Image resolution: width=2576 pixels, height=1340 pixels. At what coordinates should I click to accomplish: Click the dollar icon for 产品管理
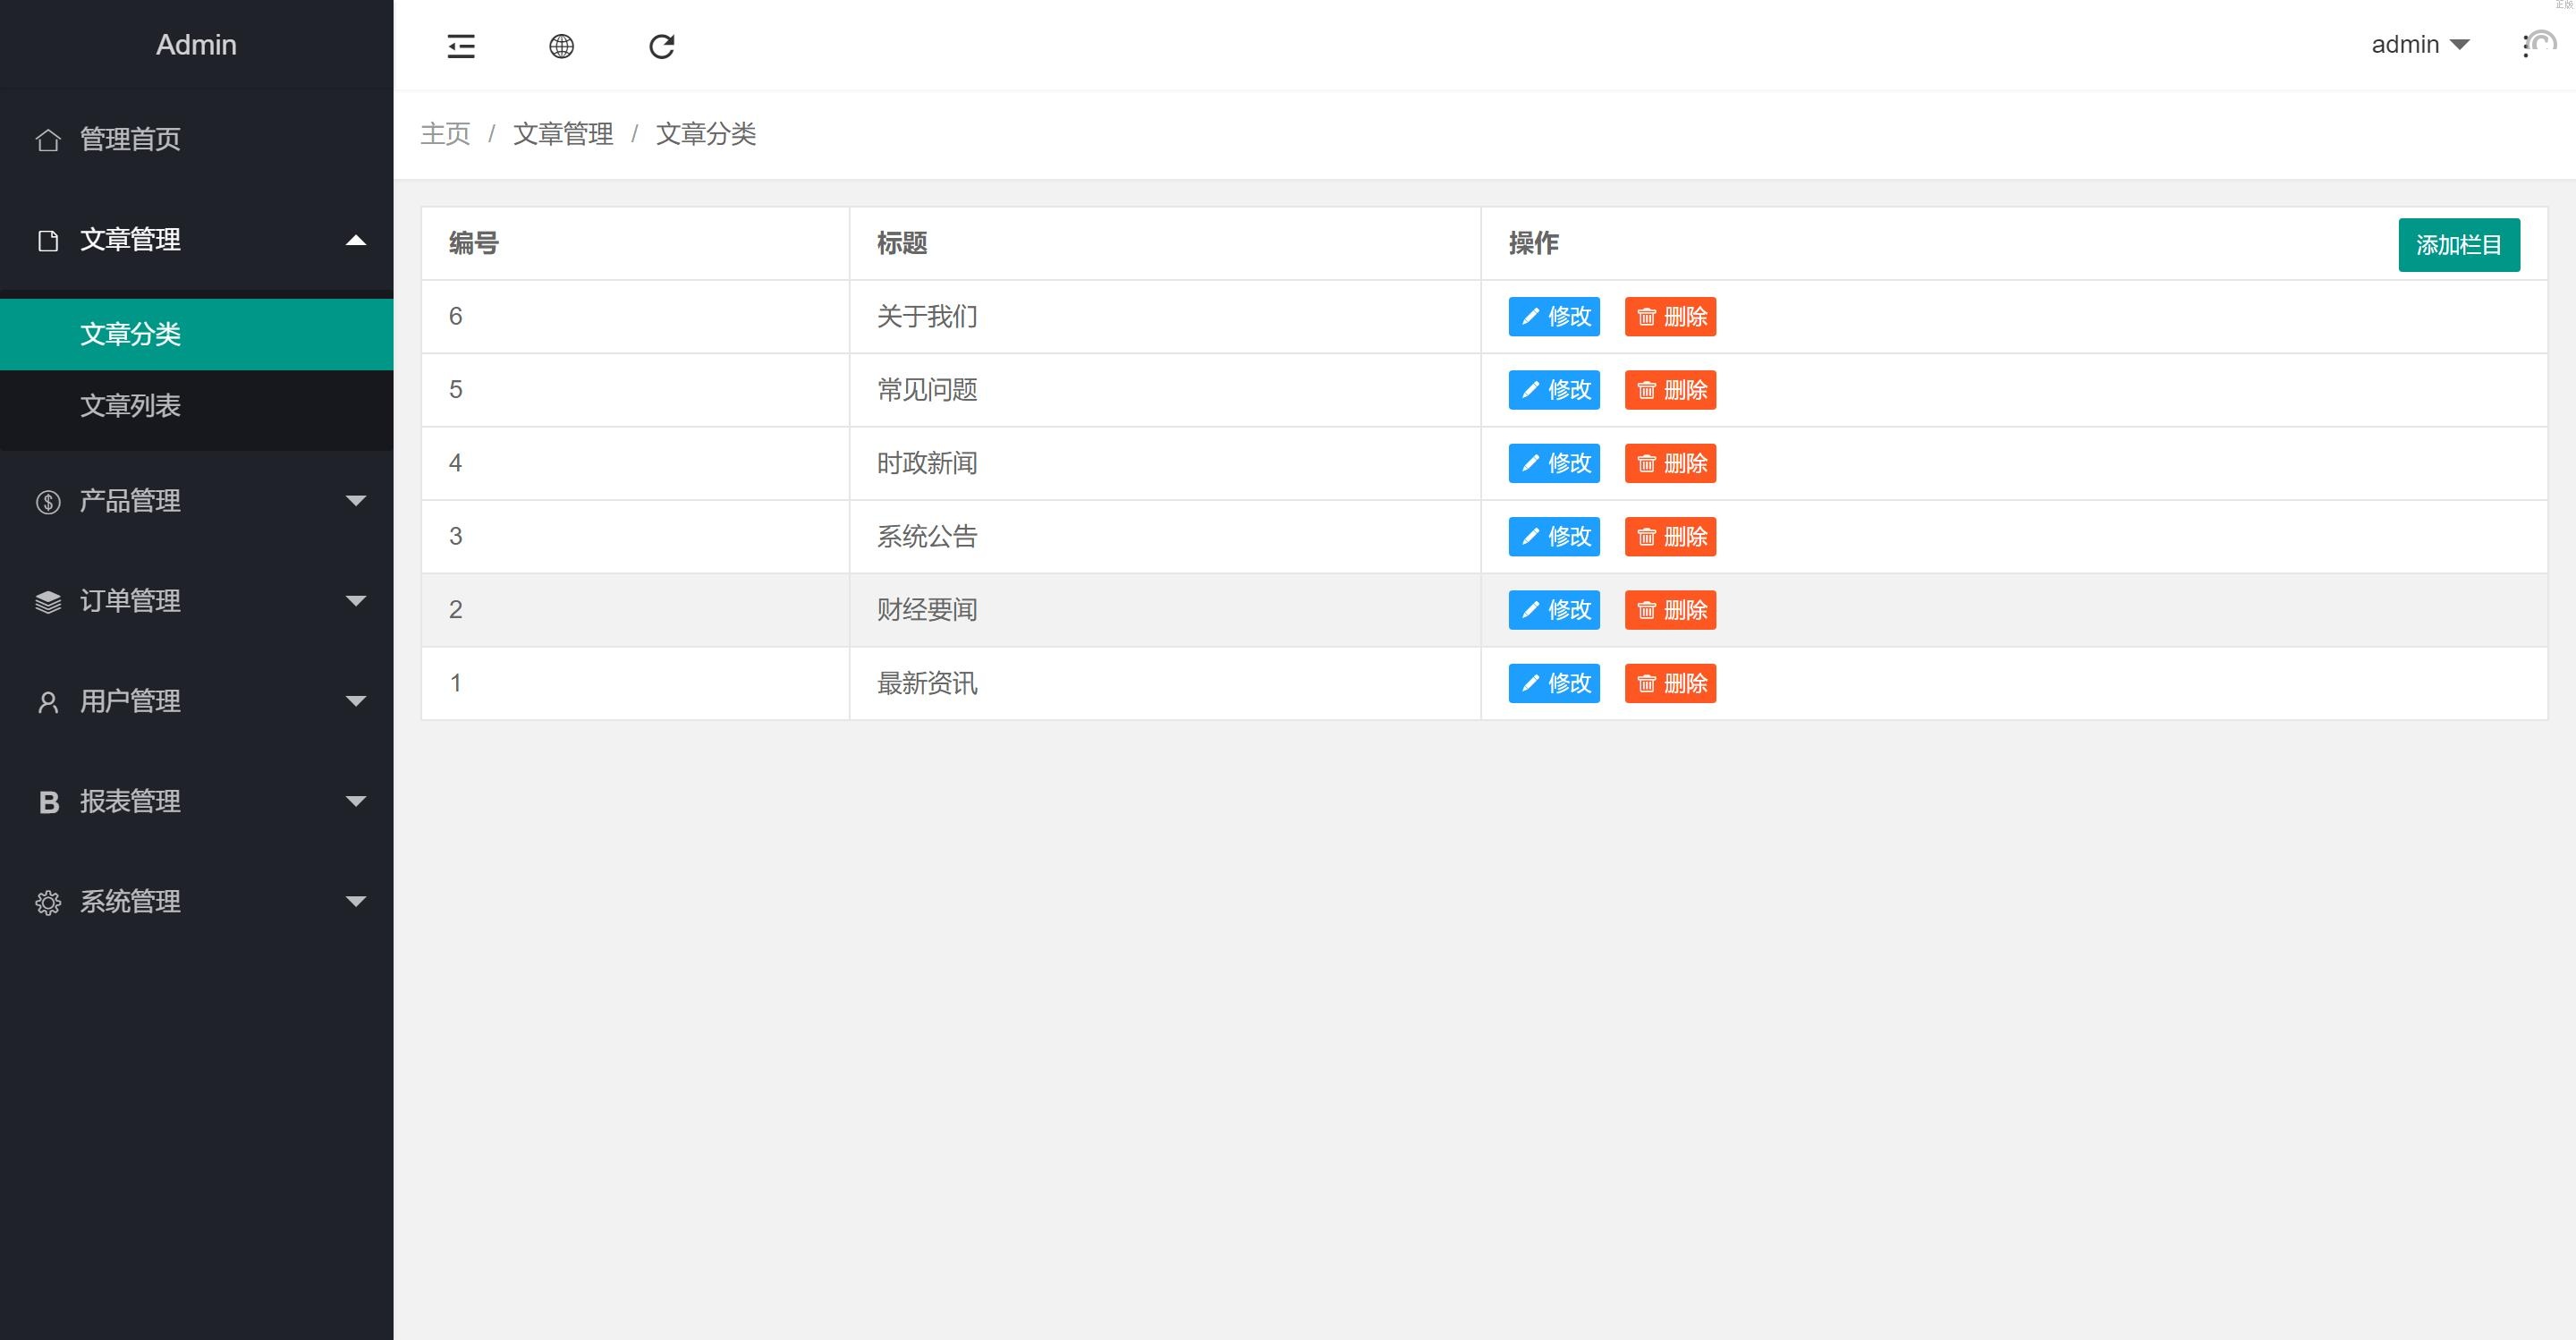point(48,502)
